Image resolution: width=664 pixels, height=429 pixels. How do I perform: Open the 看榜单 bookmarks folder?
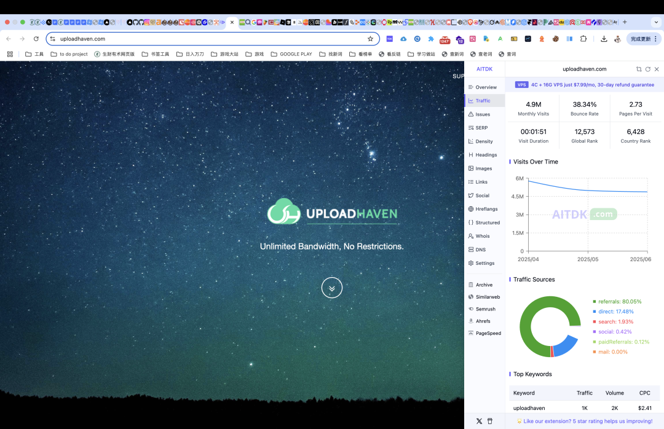(x=361, y=54)
